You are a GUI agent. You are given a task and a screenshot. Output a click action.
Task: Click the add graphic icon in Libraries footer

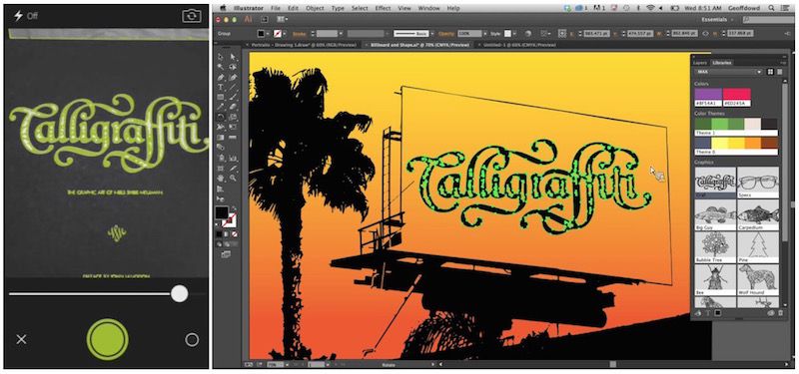[x=698, y=313]
